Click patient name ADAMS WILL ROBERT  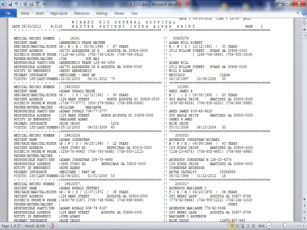coord(186,43)
